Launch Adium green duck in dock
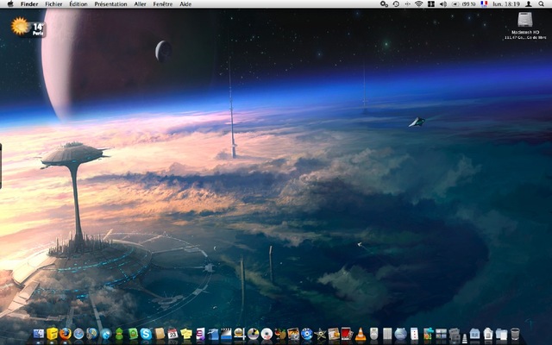The width and height of the screenshot is (552, 345). pos(119,334)
